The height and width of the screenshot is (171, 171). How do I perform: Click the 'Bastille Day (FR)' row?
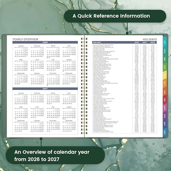124,92
